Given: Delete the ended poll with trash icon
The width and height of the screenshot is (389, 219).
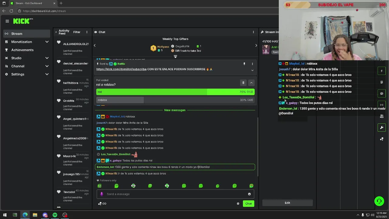Looking at the screenshot, I should tap(243, 83).
